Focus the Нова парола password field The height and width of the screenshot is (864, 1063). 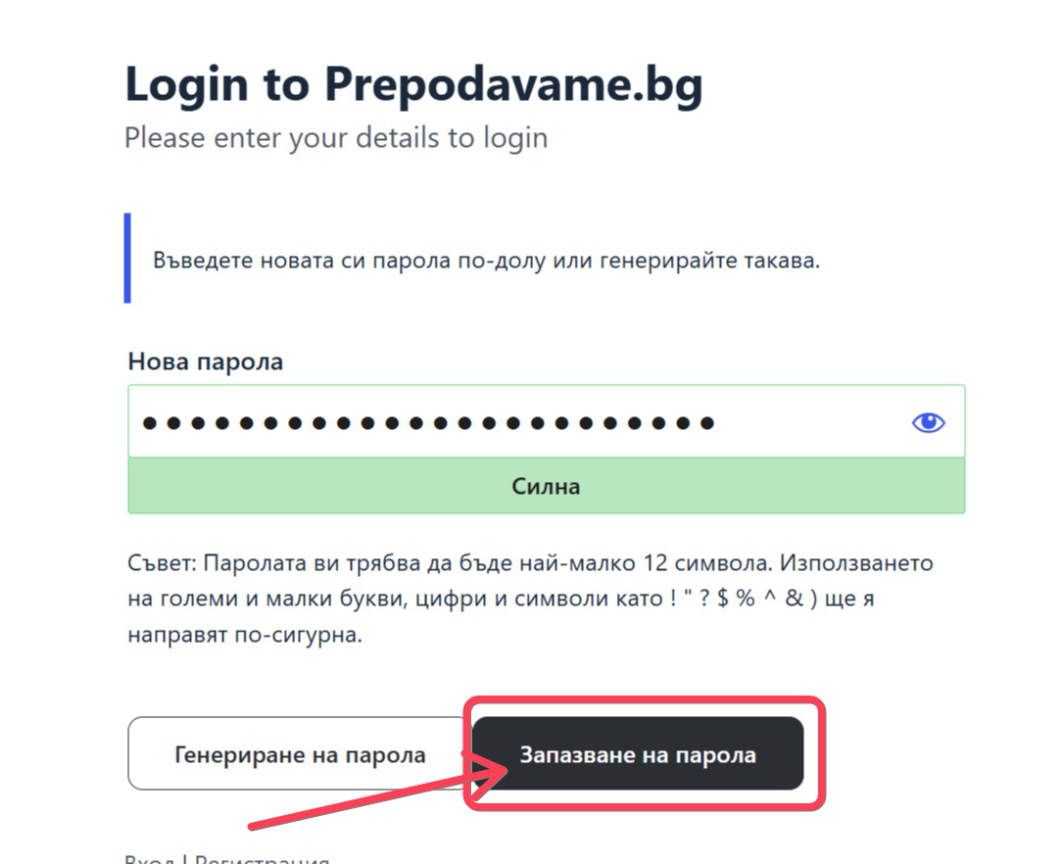(x=547, y=421)
